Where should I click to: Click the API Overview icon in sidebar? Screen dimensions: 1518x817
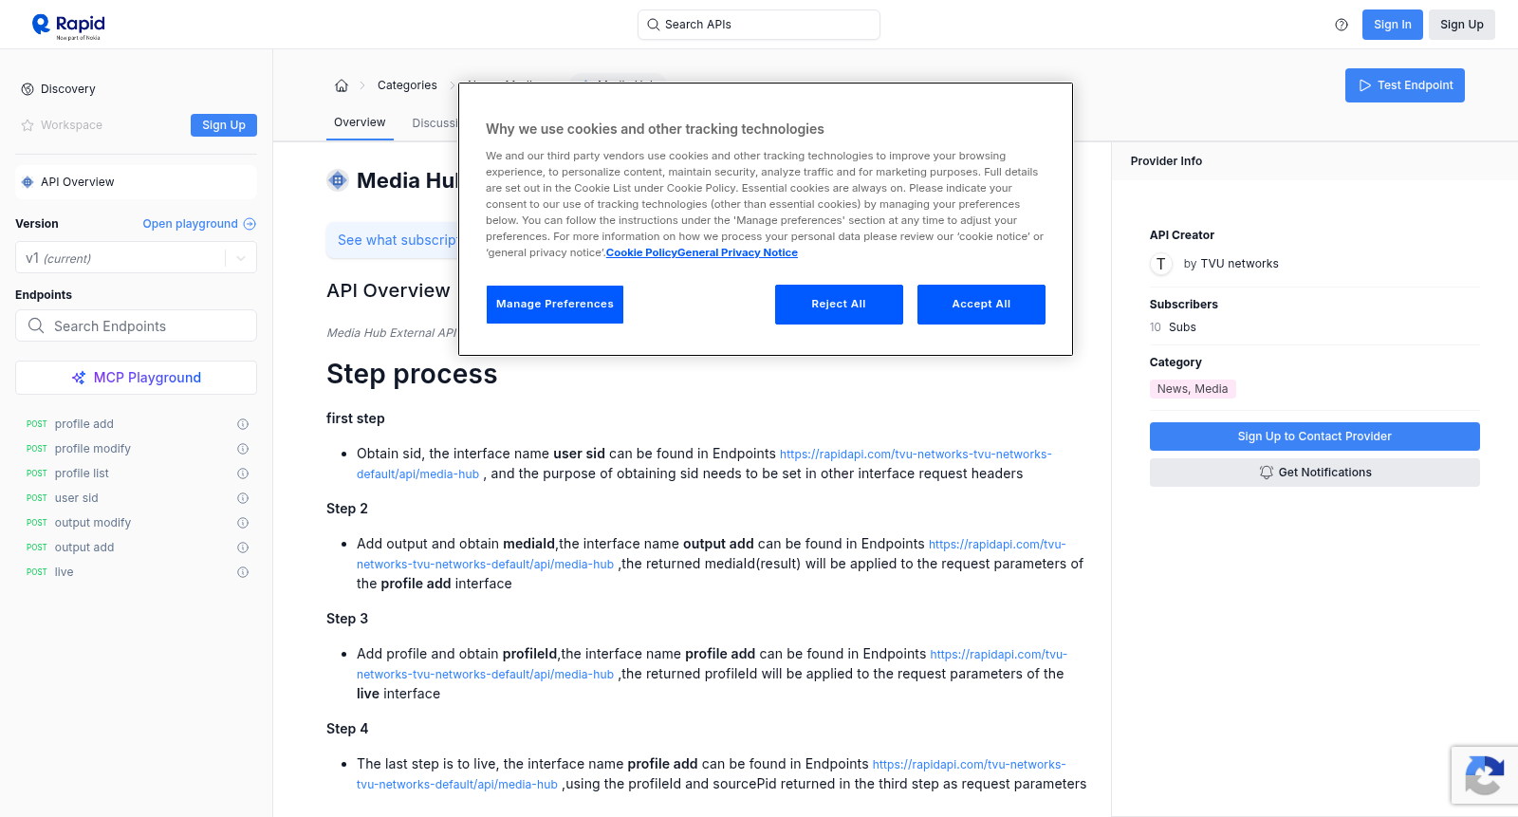point(28,182)
